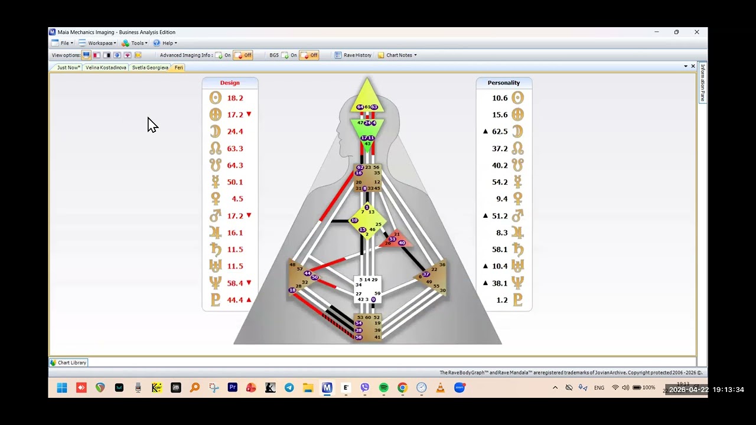Open VLC media player from the taskbar

click(440, 388)
